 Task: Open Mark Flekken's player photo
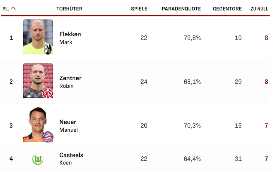click(38, 37)
